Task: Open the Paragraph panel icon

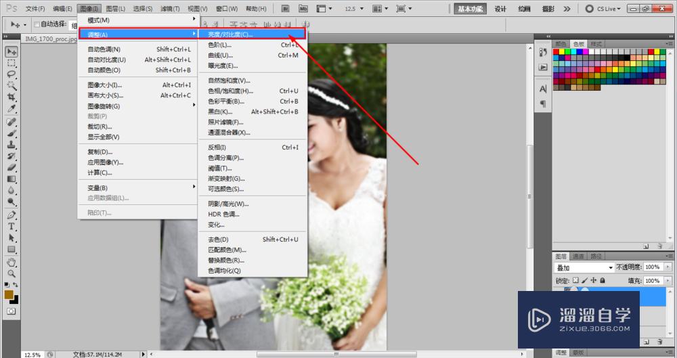Action: tap(543, 104)
